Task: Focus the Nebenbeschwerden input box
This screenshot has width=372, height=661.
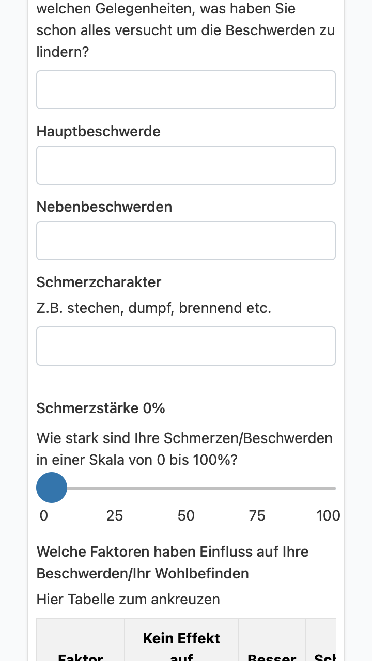Action: click(186, 241)
